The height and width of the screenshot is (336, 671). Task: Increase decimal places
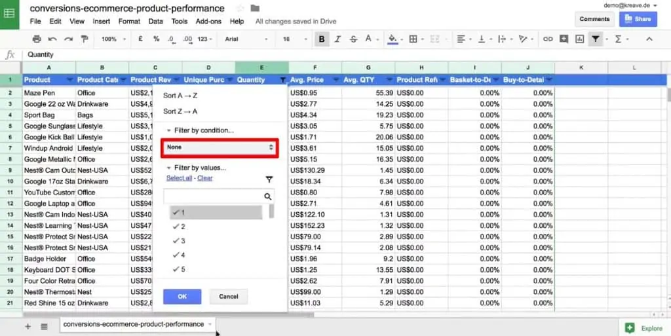(187, 39)
